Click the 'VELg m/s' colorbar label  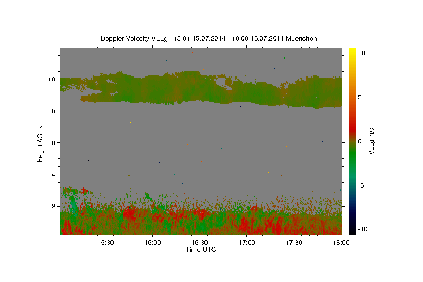click(371, 141)
